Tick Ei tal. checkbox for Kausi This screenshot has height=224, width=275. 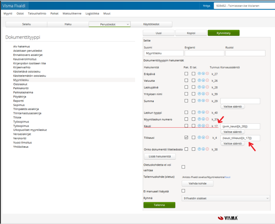(193, 126)
